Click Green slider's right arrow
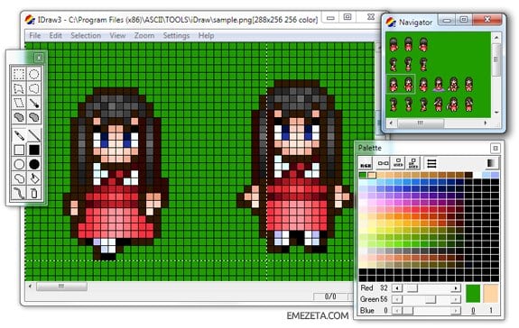 [x=456, y=299]
